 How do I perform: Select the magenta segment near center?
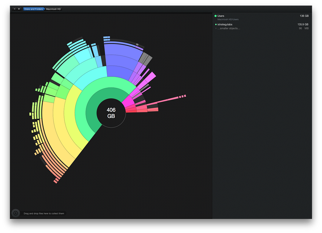pos(128,102)
